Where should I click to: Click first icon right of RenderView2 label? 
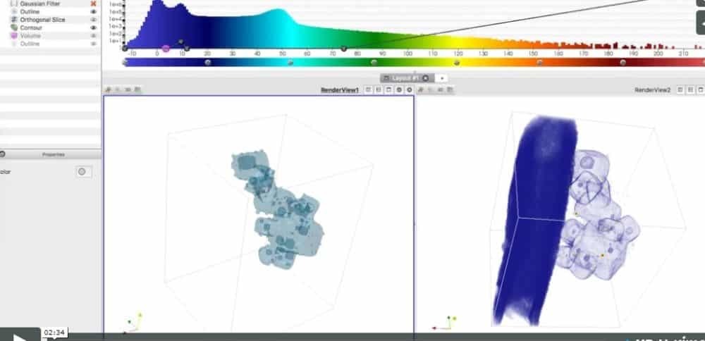tap(680, 90)
